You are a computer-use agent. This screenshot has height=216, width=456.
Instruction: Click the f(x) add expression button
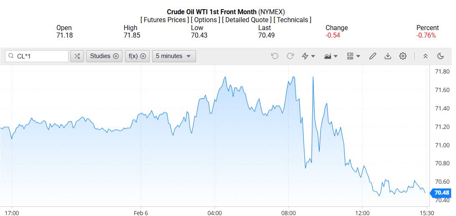[137, 56]
